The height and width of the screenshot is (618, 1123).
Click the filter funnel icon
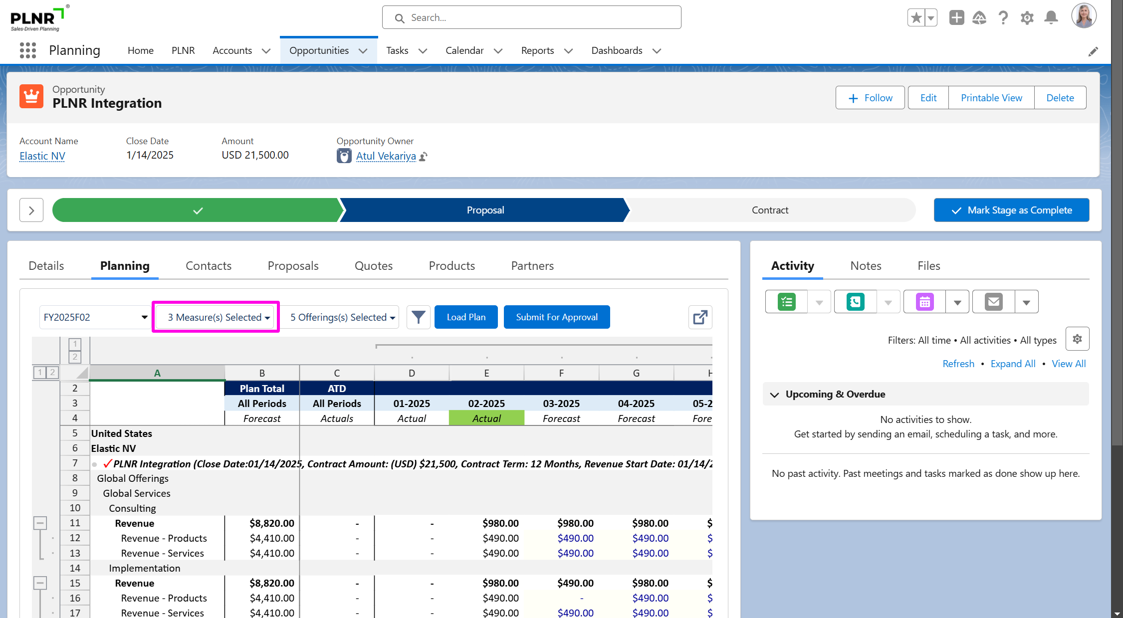418,317
